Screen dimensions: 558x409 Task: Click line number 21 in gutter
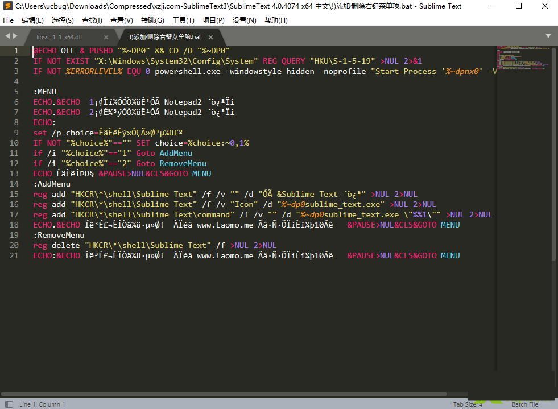(x=14, y=255)
